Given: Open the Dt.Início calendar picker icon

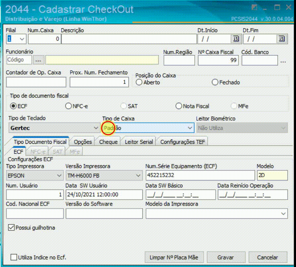Looking at the screenshot, I should [236, 39].
